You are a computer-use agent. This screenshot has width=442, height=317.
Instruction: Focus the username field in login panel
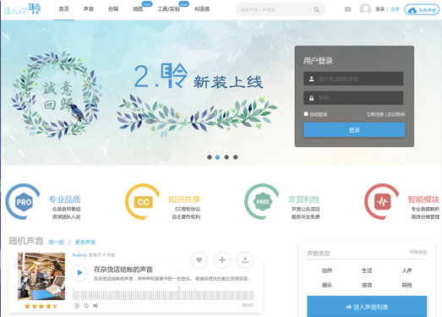(x=353, y=79)
